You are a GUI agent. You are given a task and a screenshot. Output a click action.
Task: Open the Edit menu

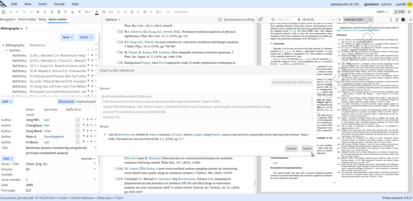coord(14,4)
